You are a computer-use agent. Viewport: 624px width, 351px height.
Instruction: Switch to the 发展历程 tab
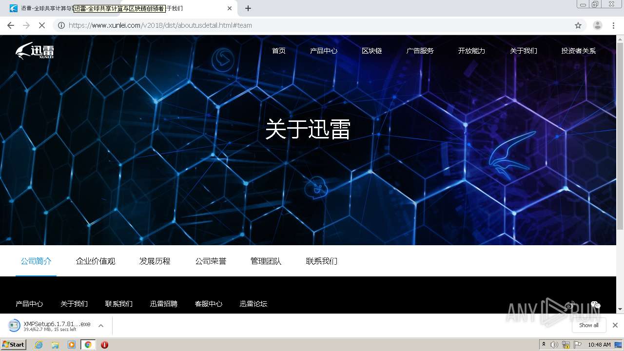coord(155,261)
